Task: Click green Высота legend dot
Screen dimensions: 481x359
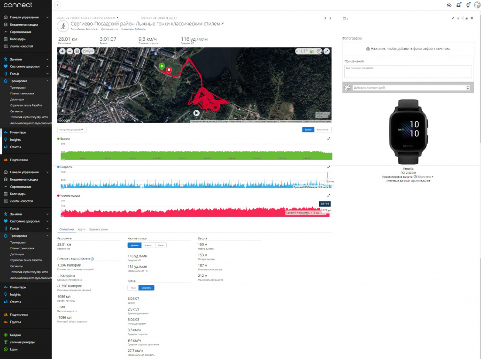Action: (58, 138)
